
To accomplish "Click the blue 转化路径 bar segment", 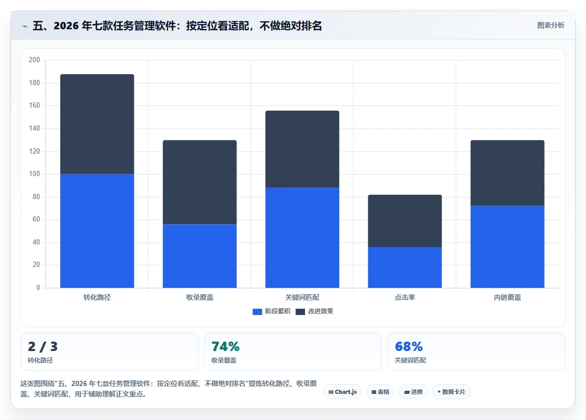I will coord(97,231).
